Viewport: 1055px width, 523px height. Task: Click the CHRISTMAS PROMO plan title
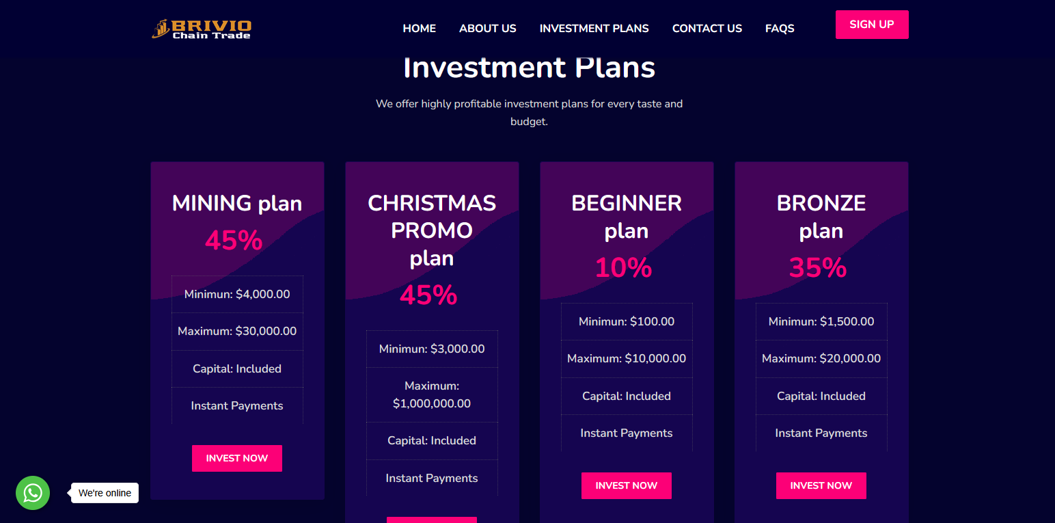click(x=432, y=230)
